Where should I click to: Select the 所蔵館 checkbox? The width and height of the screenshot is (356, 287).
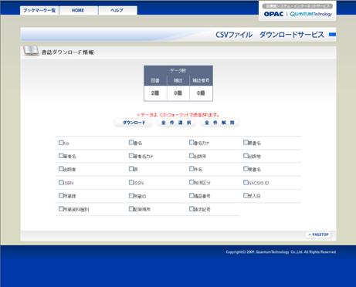tap(61, 195)
